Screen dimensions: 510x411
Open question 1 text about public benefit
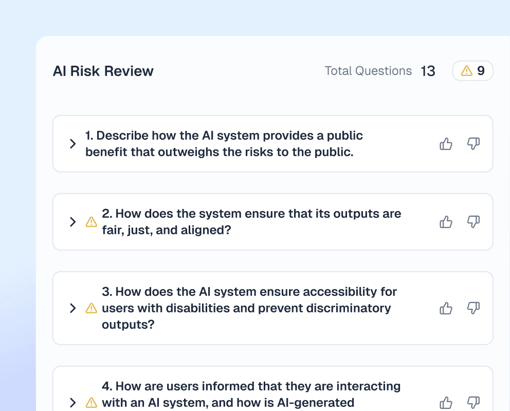(224, 144)
